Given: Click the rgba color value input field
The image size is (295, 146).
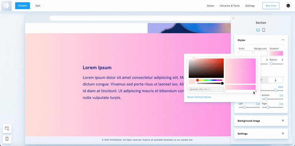Looking at the screenshot, I should coord(206,89).
